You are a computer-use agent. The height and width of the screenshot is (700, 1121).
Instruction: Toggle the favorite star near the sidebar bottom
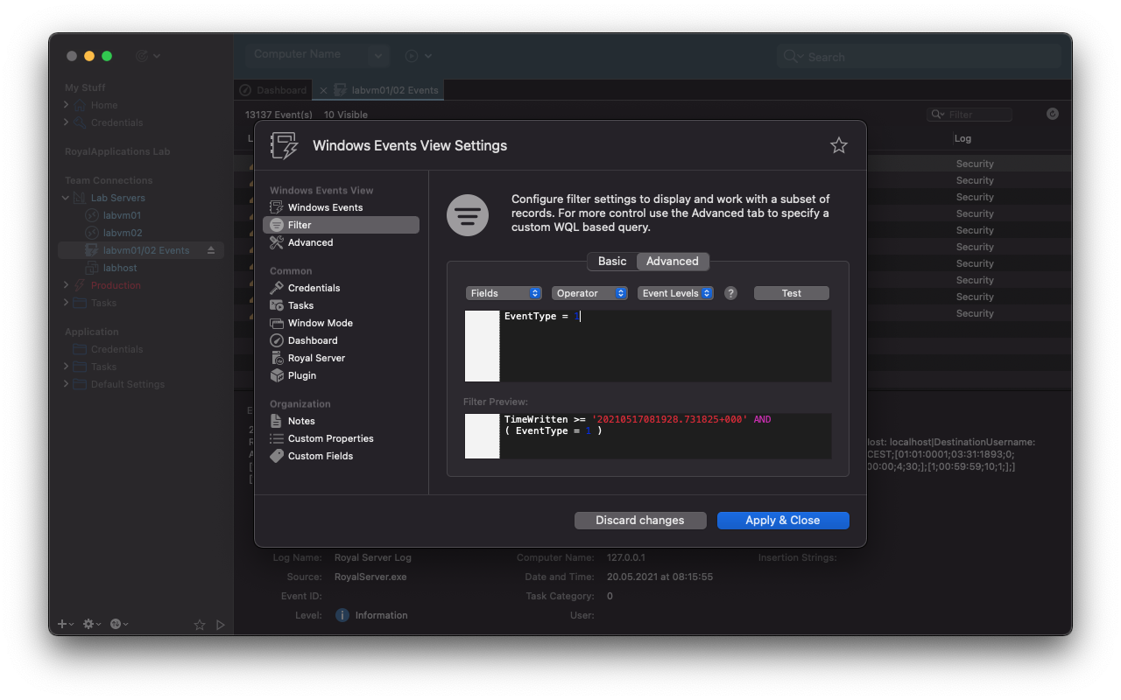[200, 624]
